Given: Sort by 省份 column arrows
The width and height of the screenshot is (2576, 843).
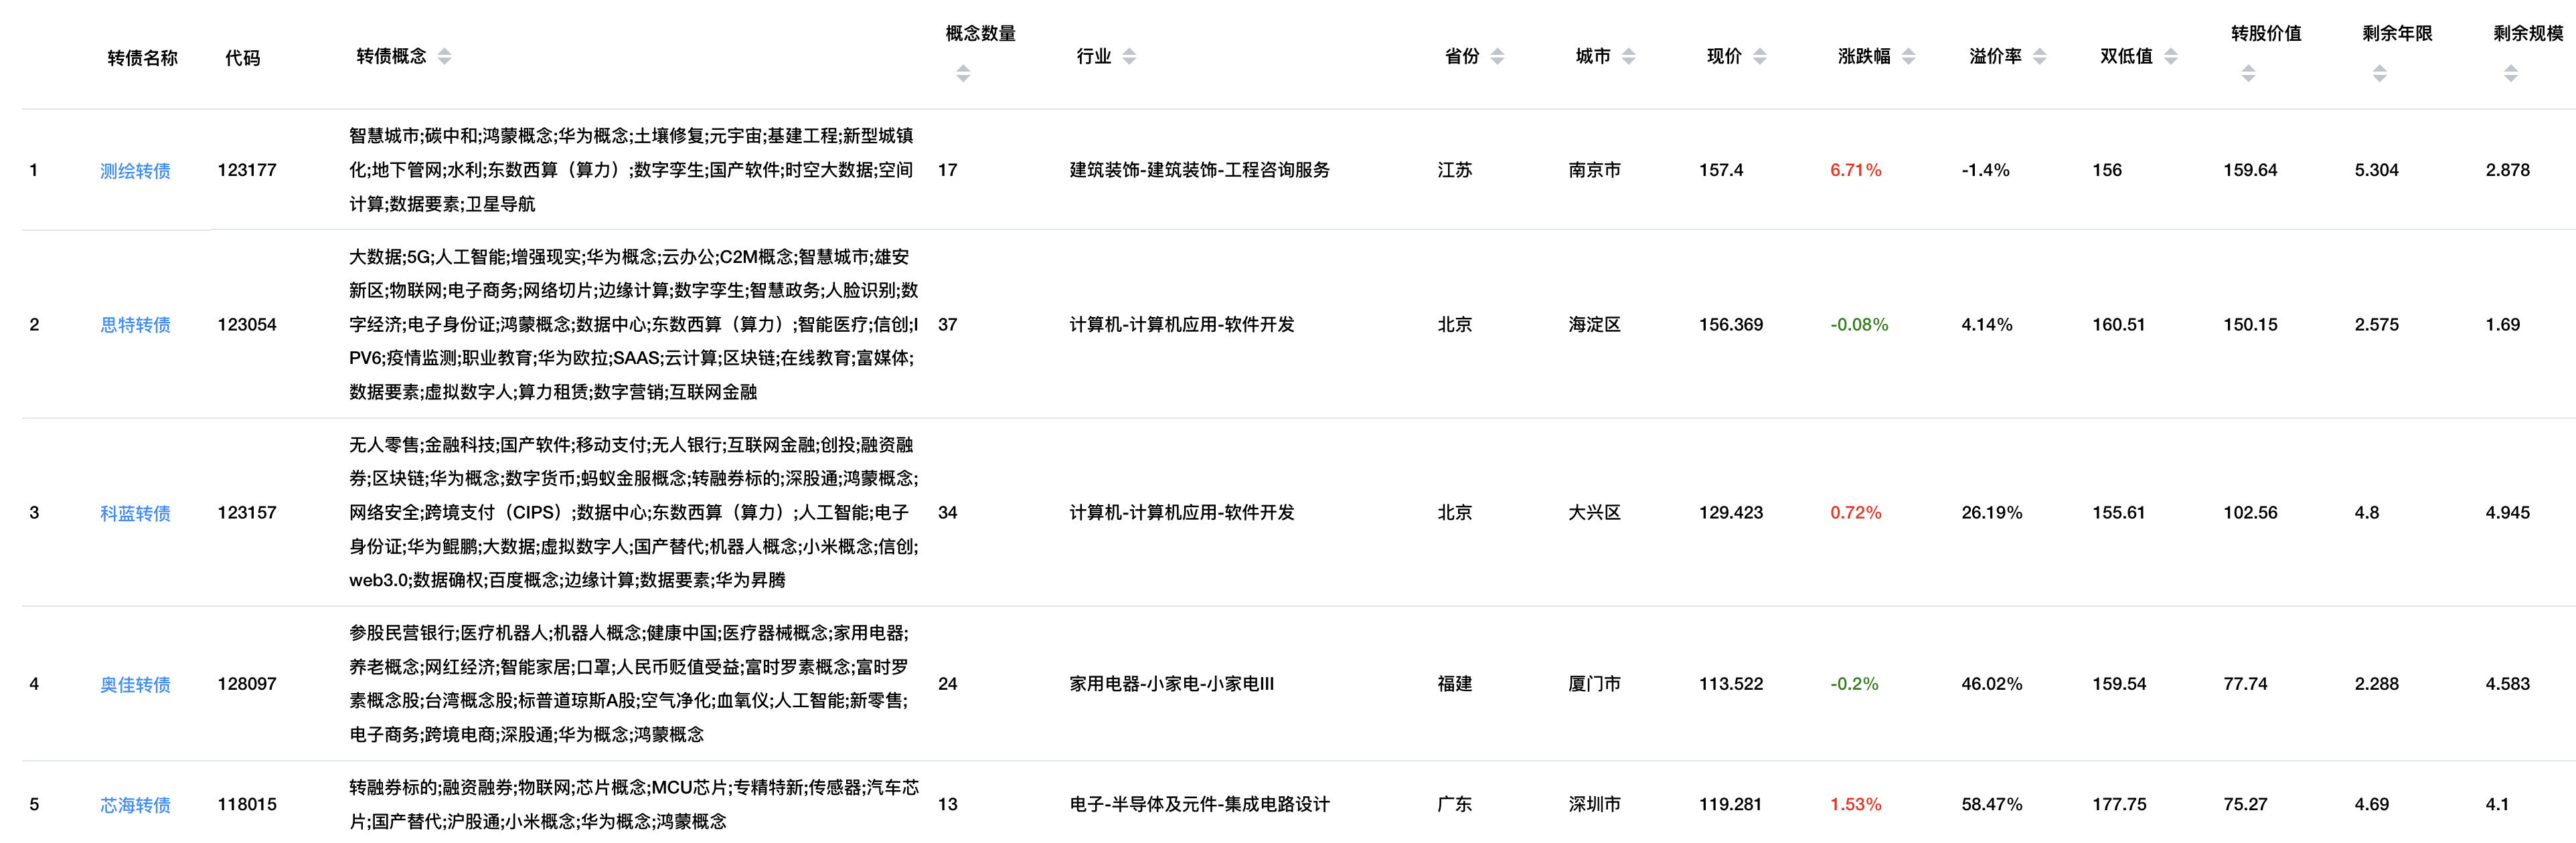Looking at the screenshot, I should pyautogui.click(x=1497, y=56).
